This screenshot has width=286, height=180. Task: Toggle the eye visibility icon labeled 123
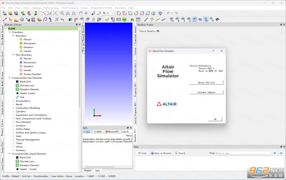[171, 20]
